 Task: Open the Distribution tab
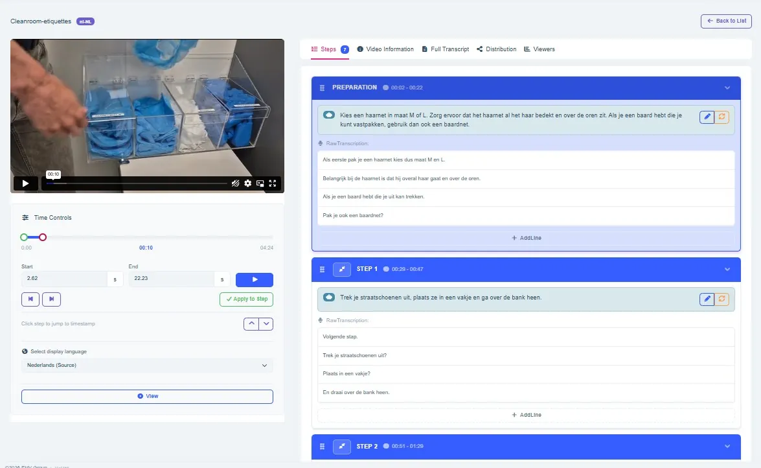pos(497,49)
